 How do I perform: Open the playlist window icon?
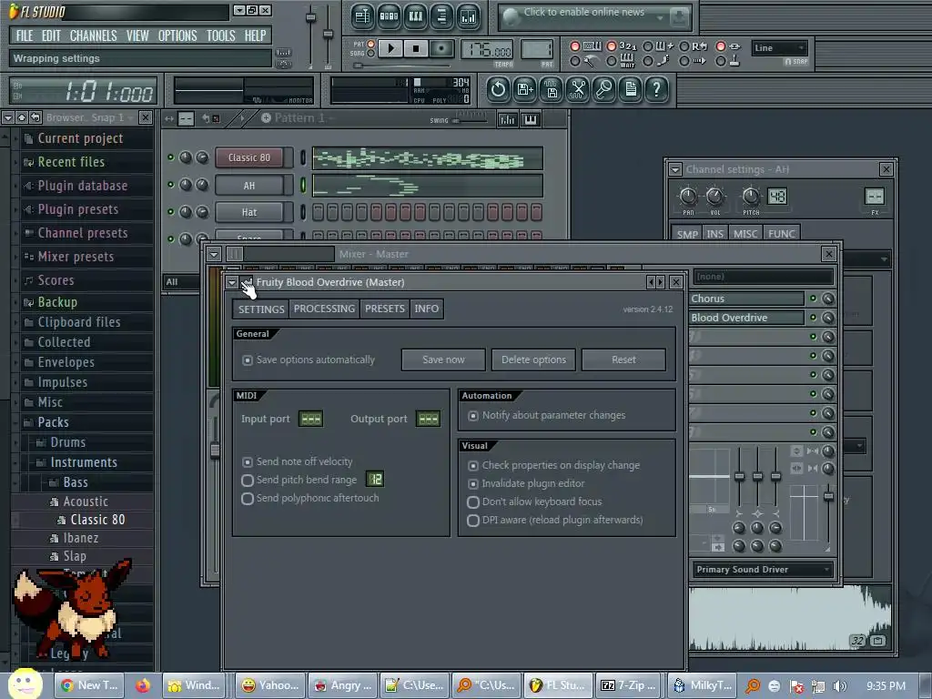pos(362,16)
